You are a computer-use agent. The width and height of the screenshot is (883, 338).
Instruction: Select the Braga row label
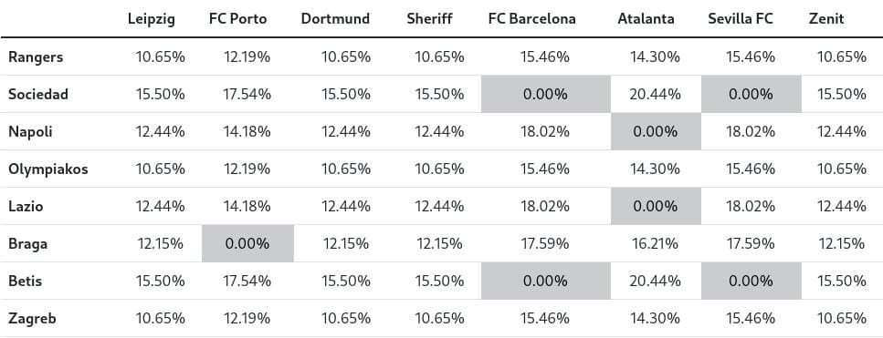click(27, 244)
